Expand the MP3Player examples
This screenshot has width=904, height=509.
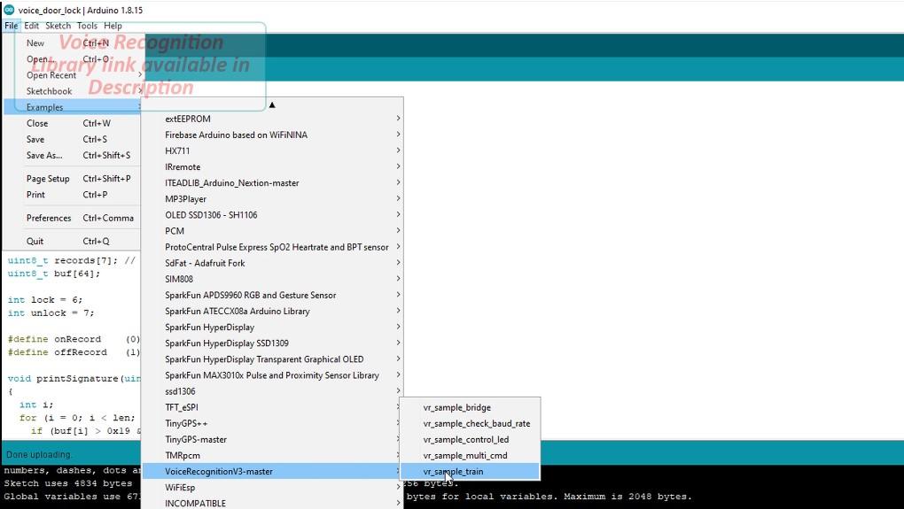point(272,199)
